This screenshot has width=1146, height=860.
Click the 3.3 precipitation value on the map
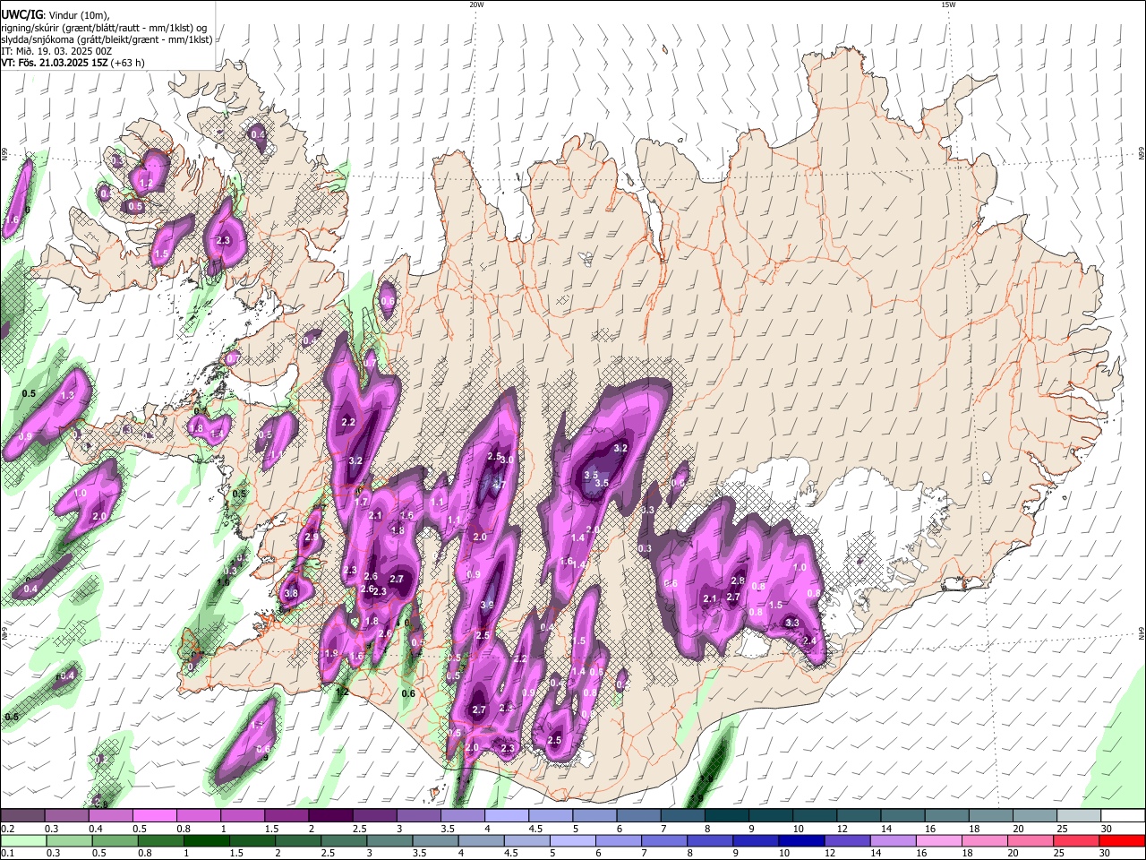coord(792,623)
